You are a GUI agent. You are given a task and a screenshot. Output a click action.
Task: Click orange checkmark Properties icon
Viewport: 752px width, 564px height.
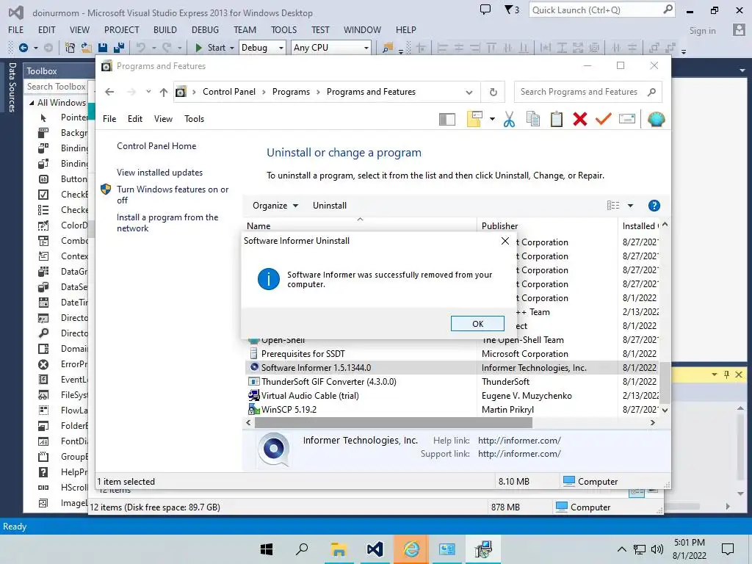604,119
